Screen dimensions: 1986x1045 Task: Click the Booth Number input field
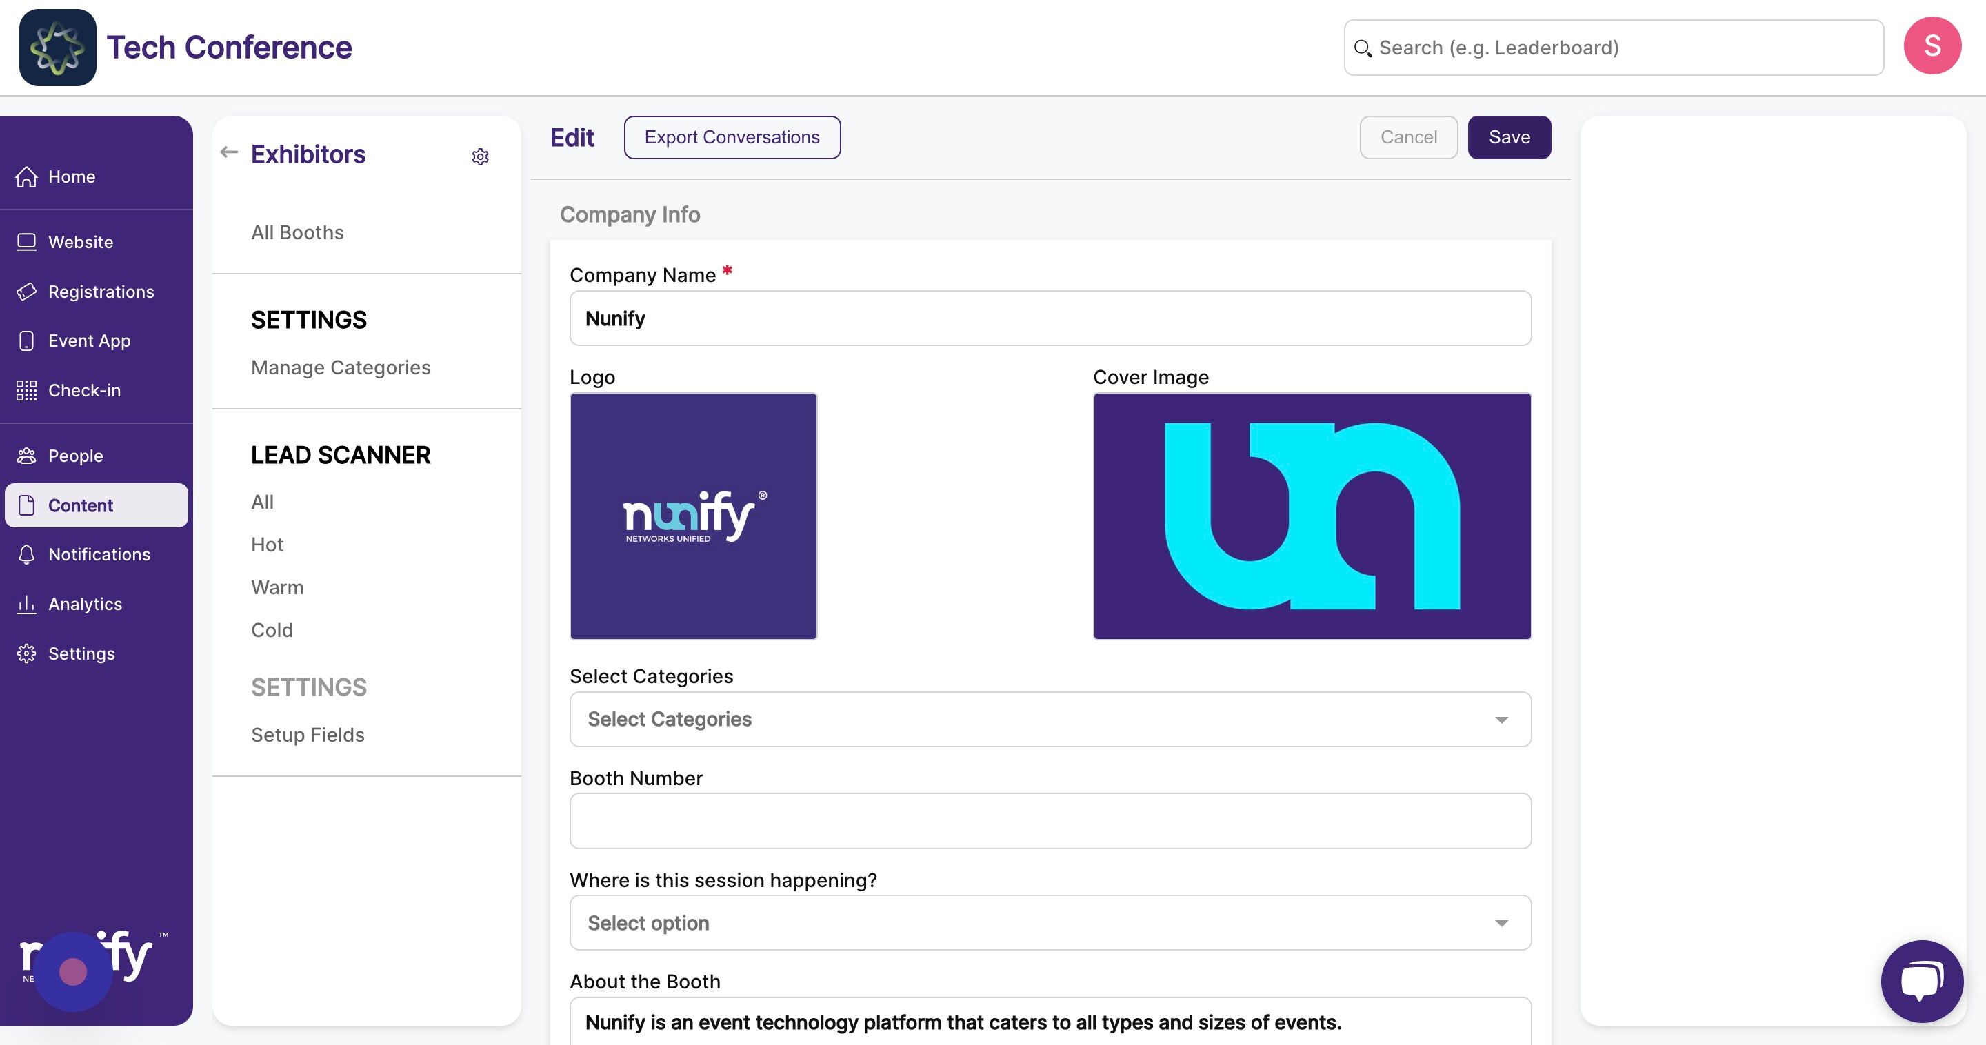[x=1050, y=821]
